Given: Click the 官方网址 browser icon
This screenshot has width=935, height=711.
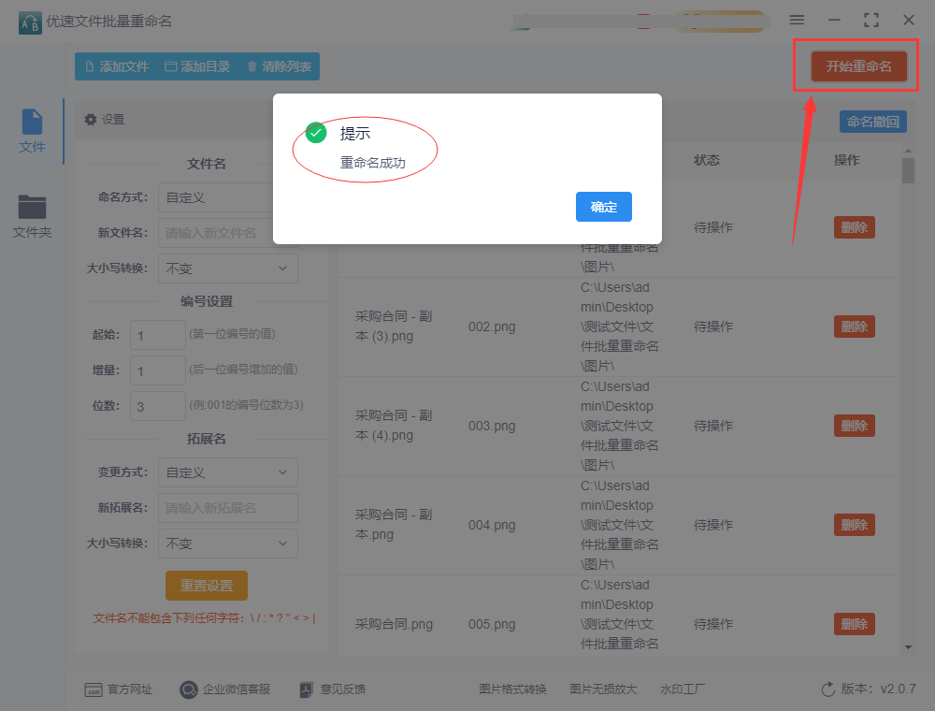Looking at the screenshot, I should (x=93, y=690).
